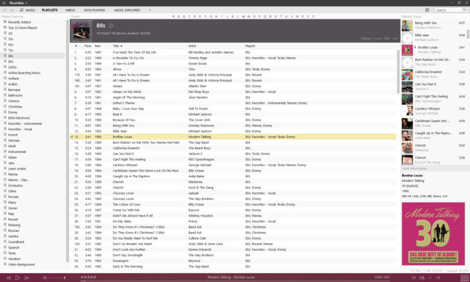Toggle the repeat icon in player bar

point(430,278)
